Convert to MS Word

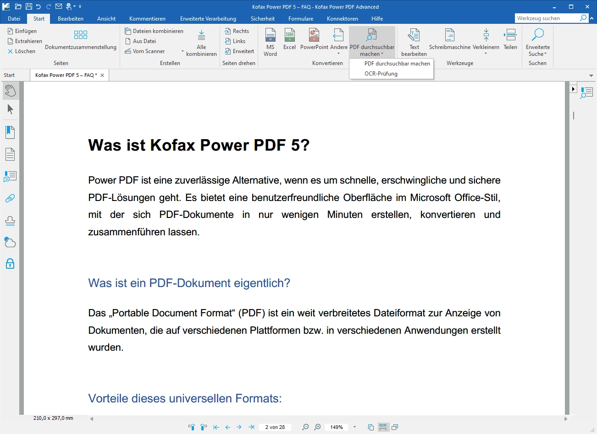(x=271, y=42)
